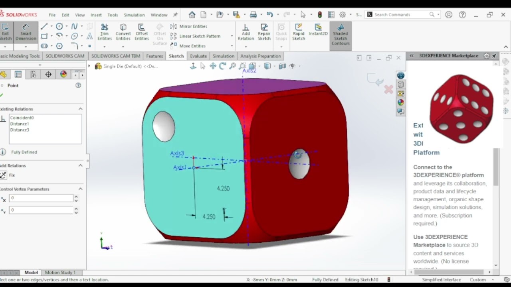This screenshot has width=511, height=287.
Task: Open Linear Sketch Pattern dropdown arrow
Action: 232,36
